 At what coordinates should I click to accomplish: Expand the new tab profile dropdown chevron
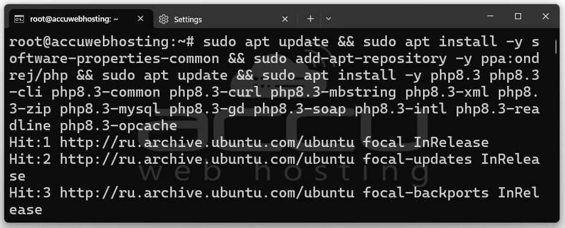[329, 19]
